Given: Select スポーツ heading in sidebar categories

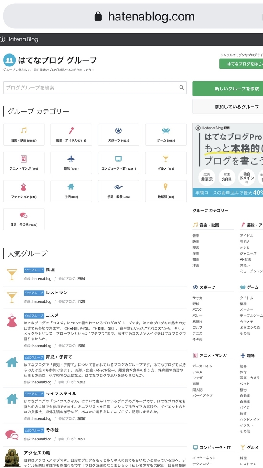Looking at the screenshot, I should (207, 287).
